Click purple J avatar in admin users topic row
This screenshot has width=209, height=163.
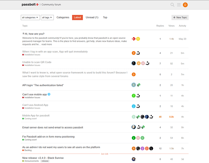[142, 148]
